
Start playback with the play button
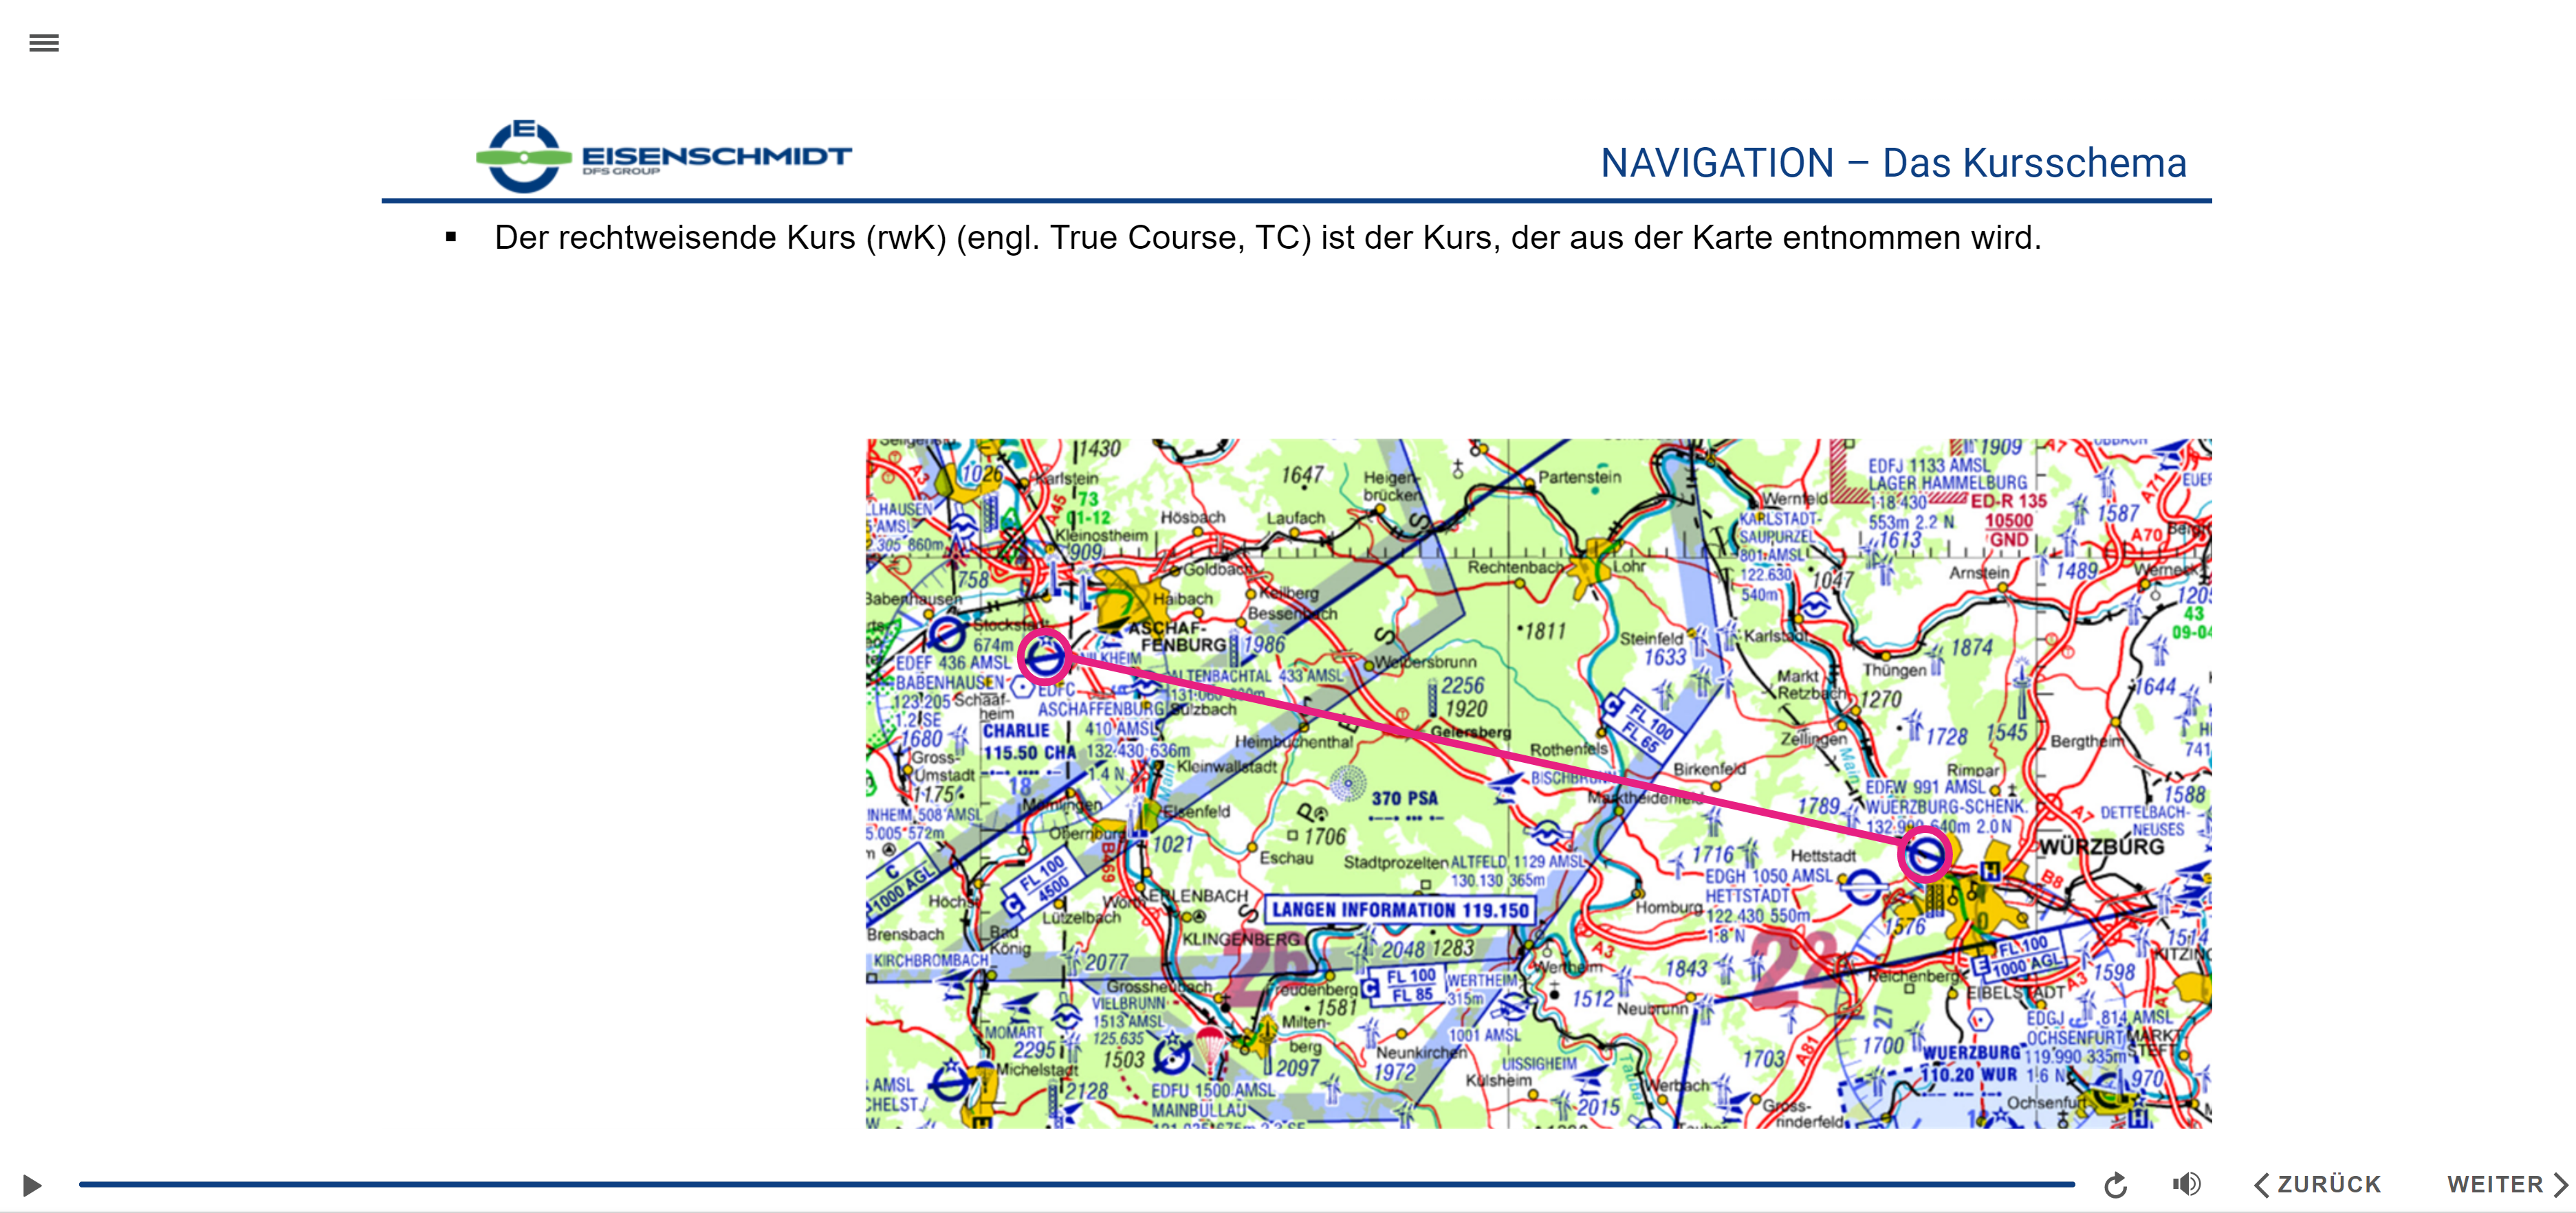pyautogui.click(x=32, y=1185)
